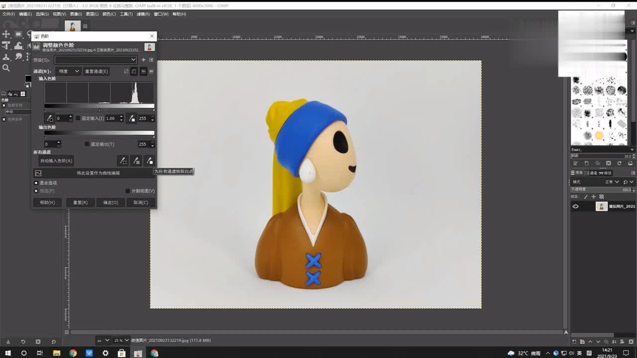Enable 分割视图(V) split view checkbox
Screen dimensions: 637x358
click(127, 191)
